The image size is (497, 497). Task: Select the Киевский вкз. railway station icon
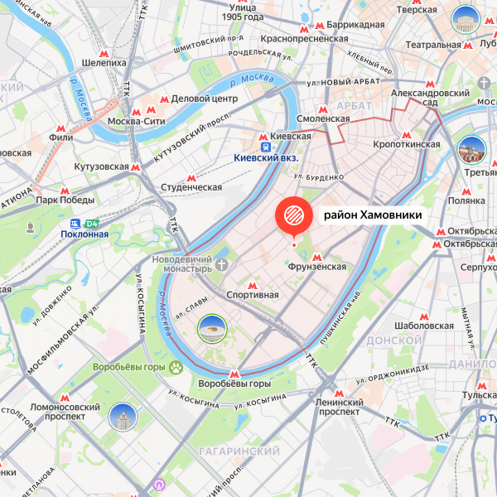click(265, 147)
